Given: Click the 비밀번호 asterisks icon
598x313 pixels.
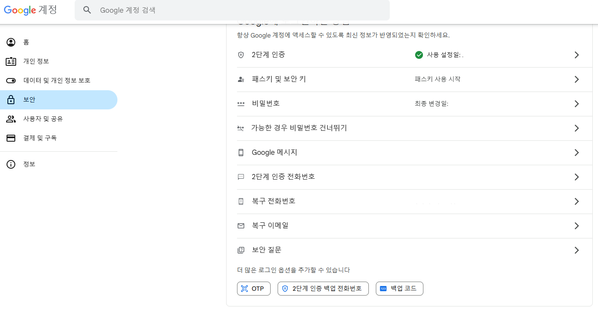Looking at the screenshot, I should [241, 104].
